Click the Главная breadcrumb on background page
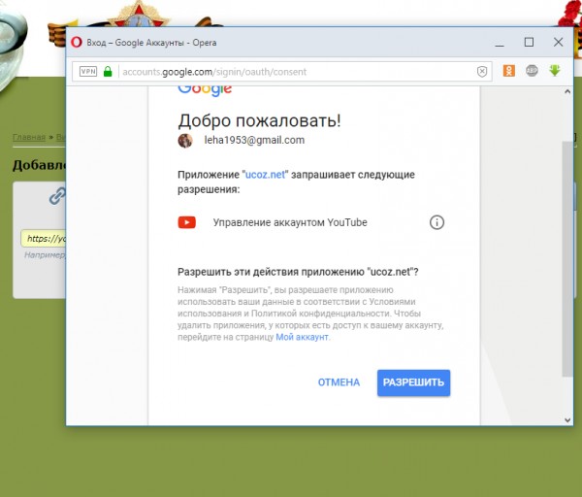Image resolution: width=582 pixels, height=497 pixels. click(x=29, y=137)
